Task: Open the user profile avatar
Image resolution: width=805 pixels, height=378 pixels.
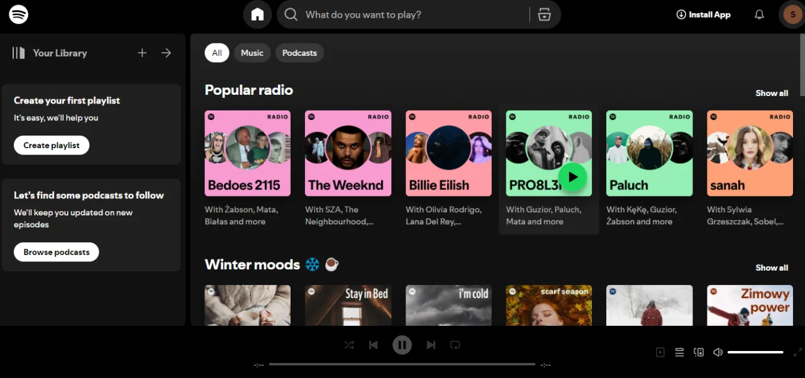Action: (792, 14)
